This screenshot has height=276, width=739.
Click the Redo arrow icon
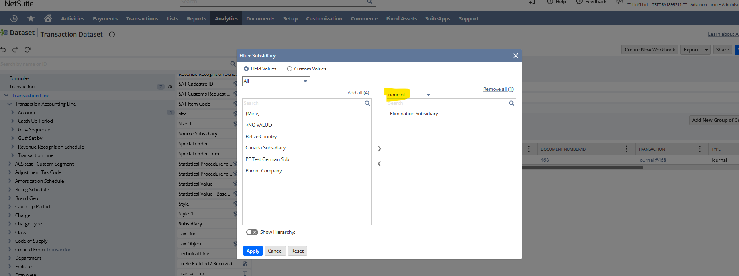[15, 50]
